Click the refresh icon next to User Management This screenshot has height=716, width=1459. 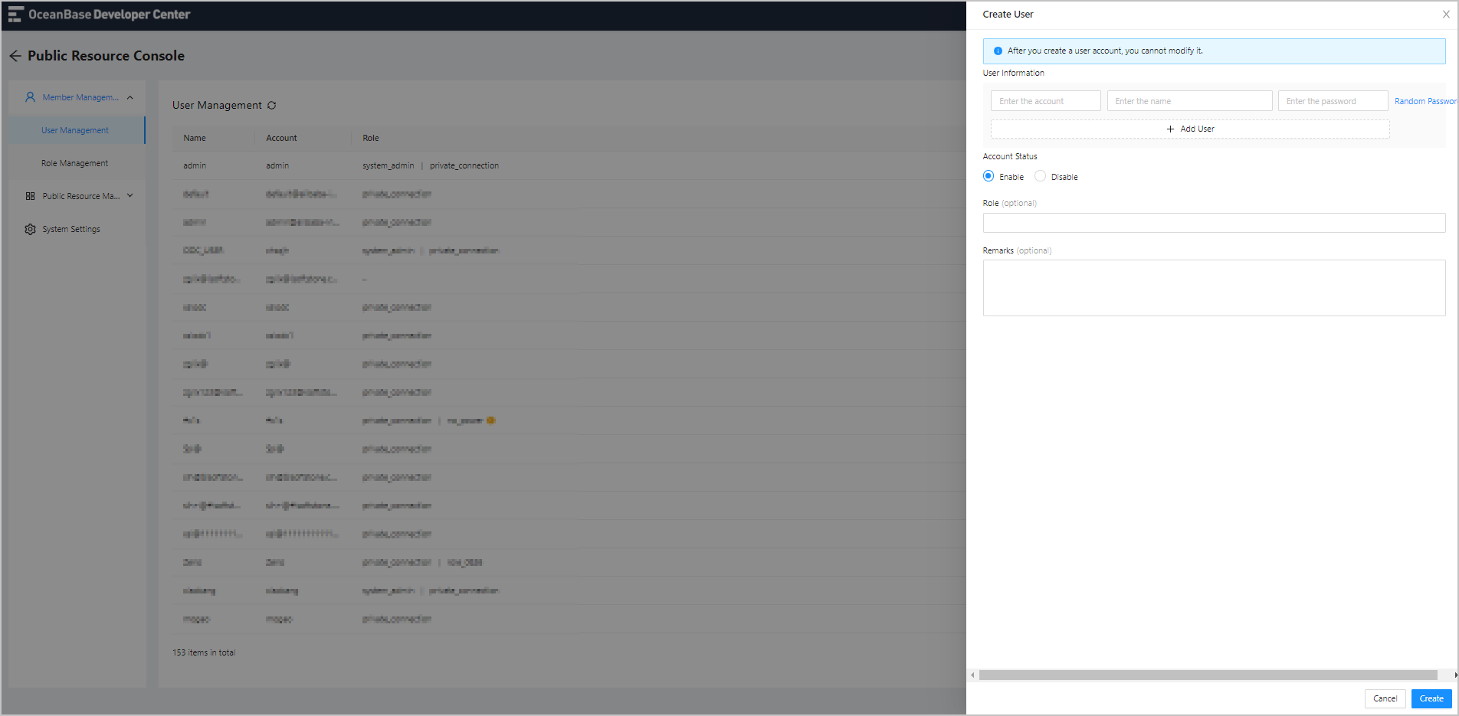tap(271, 105)
